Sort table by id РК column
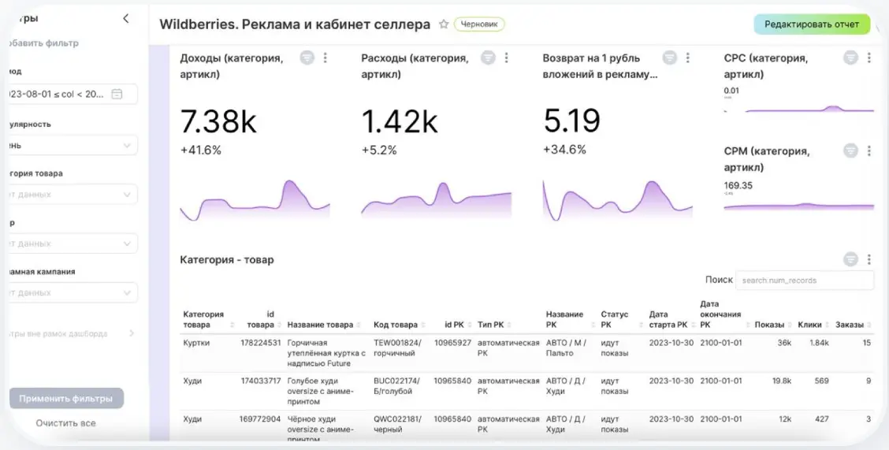Image resolution: width=889 pixels, height=450 pixels. (x=469, y=325)
